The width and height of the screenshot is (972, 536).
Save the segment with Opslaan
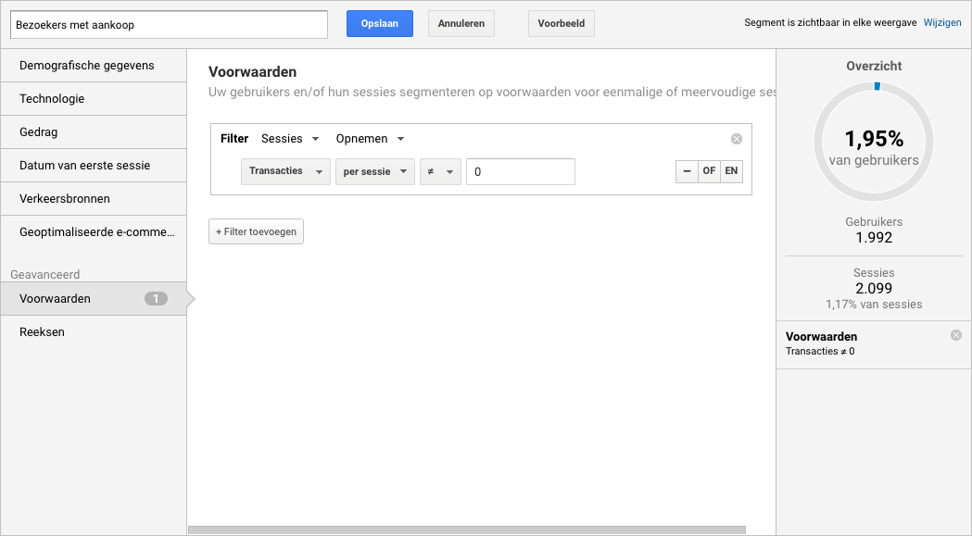pyautogui.click(x=379, y=24)
